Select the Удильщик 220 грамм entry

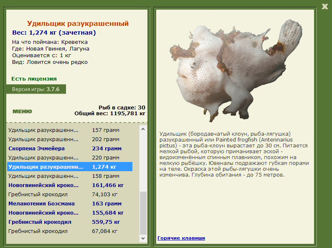coord(70,158)
